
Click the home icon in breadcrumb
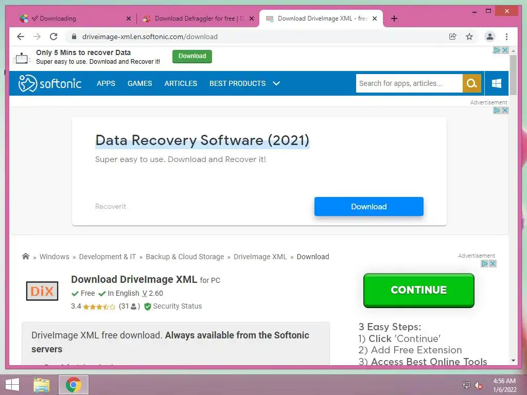click(x=26, y=257)
